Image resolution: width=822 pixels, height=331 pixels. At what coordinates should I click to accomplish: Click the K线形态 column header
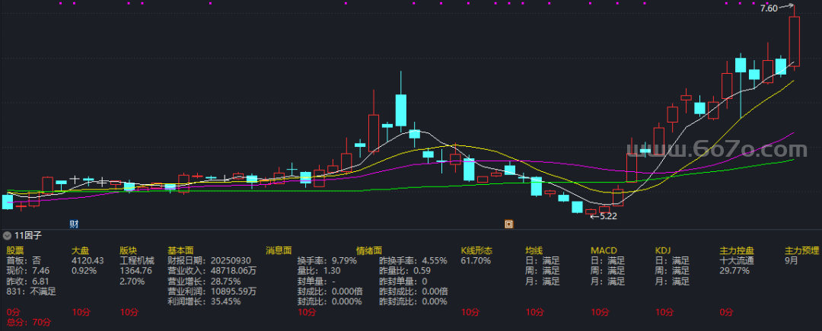(x=477, y=250)
